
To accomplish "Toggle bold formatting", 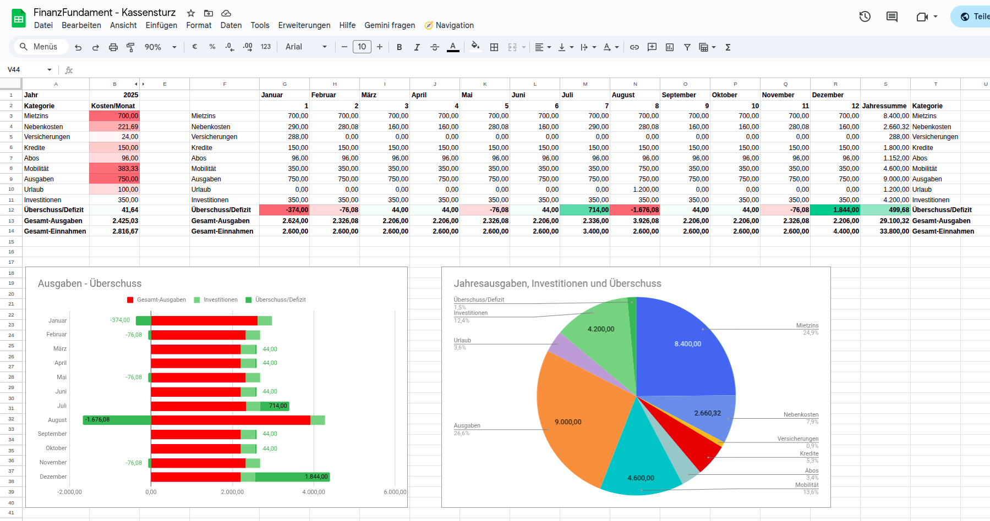I will (399, 47).
